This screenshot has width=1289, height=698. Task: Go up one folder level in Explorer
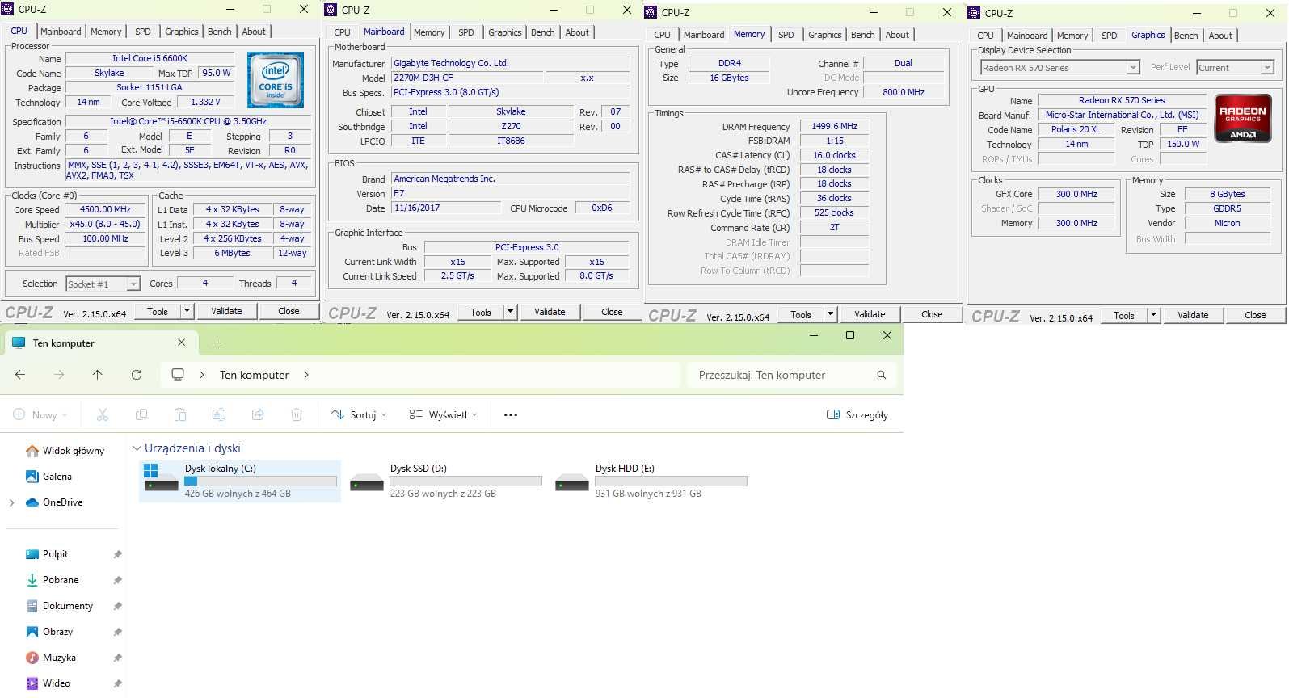(98, 375)
